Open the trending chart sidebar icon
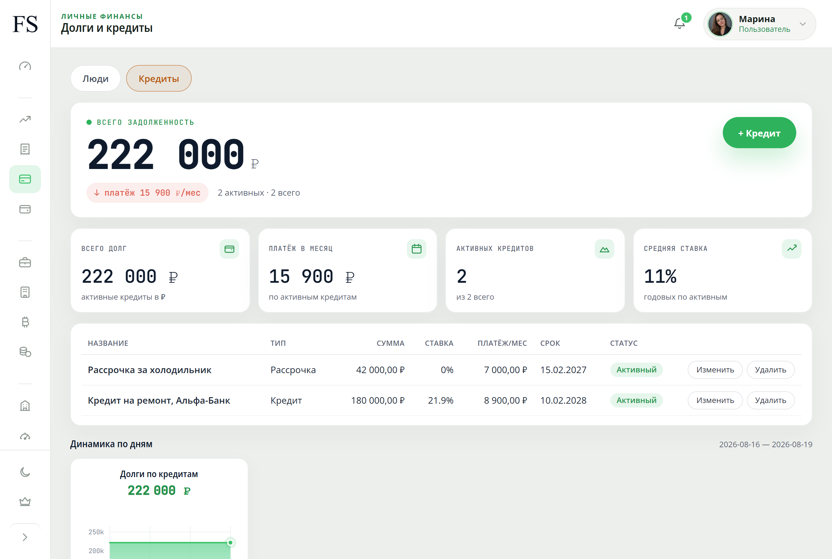 [25, 119]
